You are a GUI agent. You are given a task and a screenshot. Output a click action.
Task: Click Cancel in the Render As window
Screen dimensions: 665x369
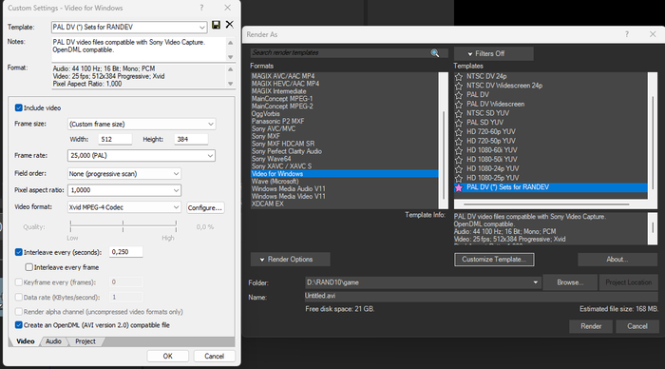pyautogui.click(x=637, y=326)
